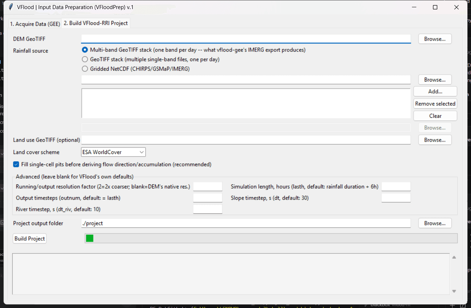The image size is (471, 308).
Task: Minimize the VFloodPrep window
Action: click(414, 7)
